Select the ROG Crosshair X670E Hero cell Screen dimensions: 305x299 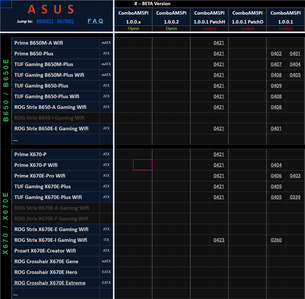point(56,272)
